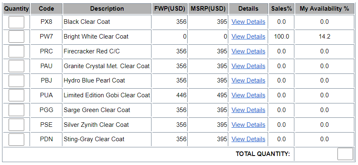View details of PSE Silver Zynith
Image resolution: width=358 pixels, height=165 pixels.
(248, 125)
